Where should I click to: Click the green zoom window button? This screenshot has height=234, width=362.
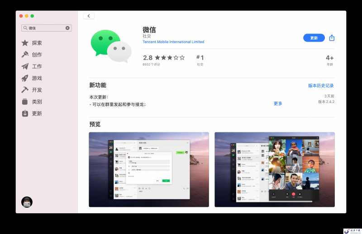32,16
